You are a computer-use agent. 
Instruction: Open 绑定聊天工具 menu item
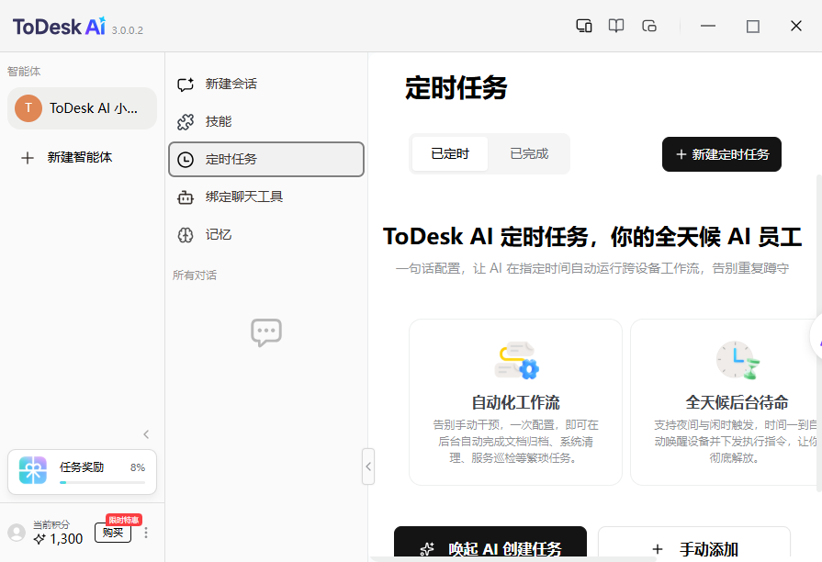(266, 197)
